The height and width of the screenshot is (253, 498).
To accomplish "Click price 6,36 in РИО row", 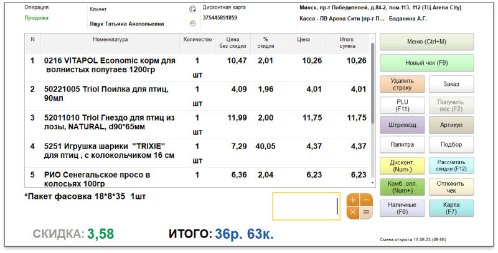I will (239, 175).
